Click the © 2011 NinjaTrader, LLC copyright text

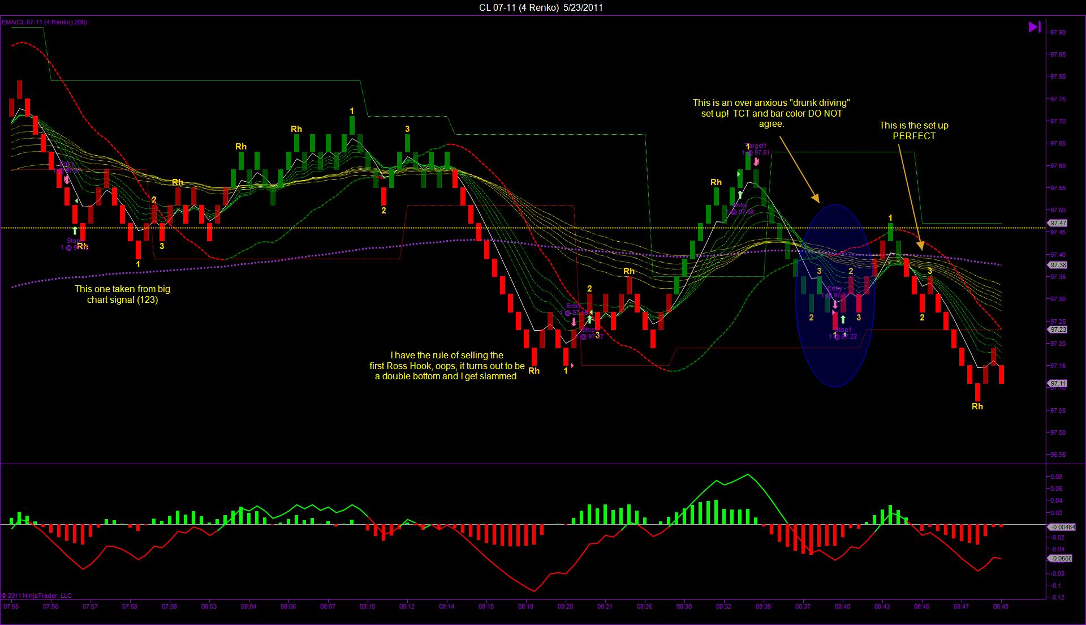(37, 596)
